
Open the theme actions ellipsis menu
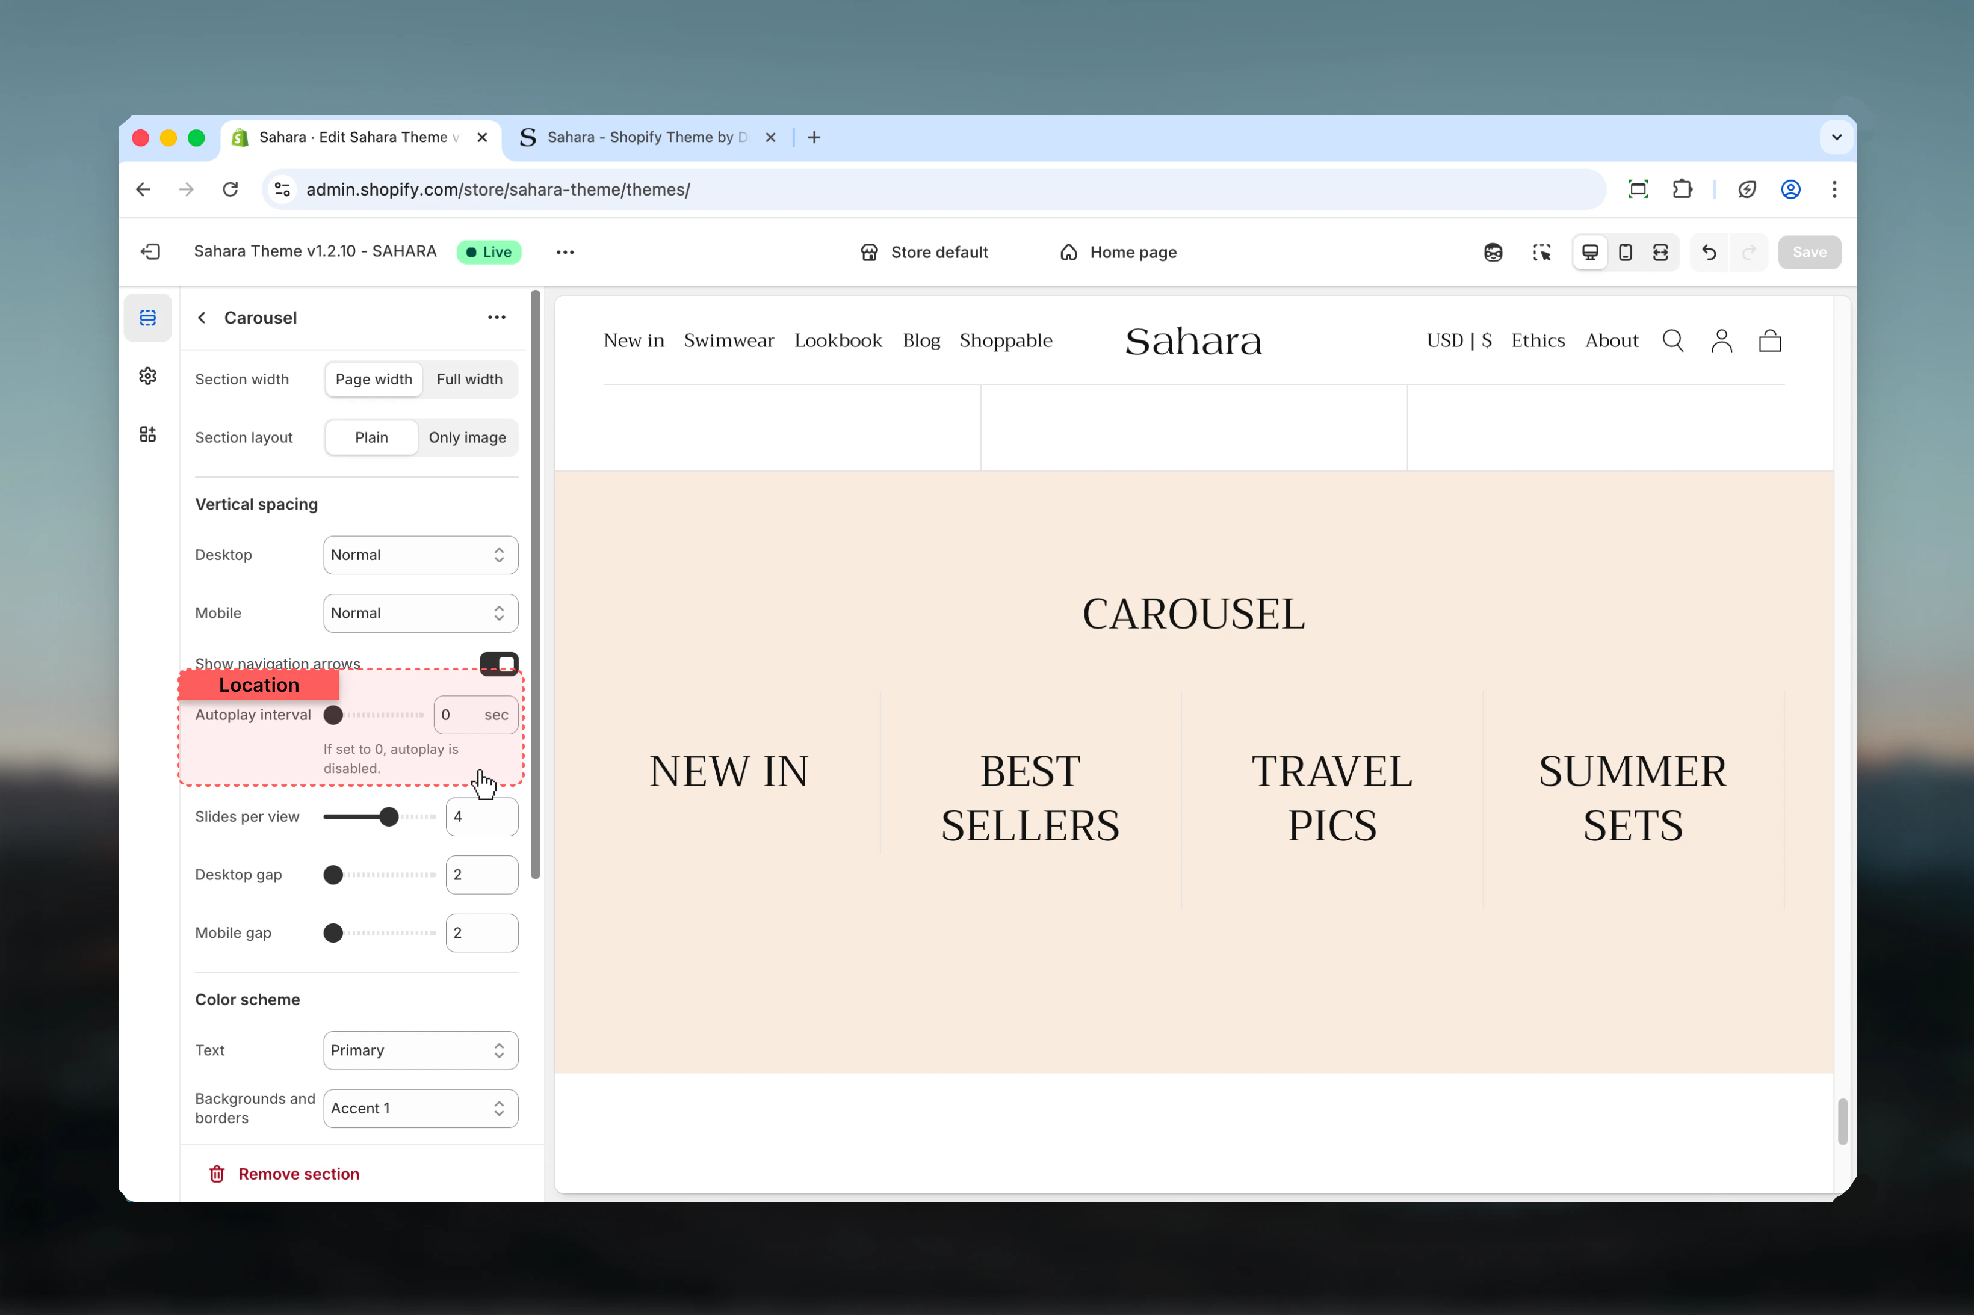point(565,251)
